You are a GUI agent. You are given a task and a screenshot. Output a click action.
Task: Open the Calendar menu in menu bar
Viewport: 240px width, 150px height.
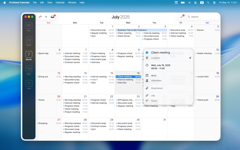pos(60,2)
